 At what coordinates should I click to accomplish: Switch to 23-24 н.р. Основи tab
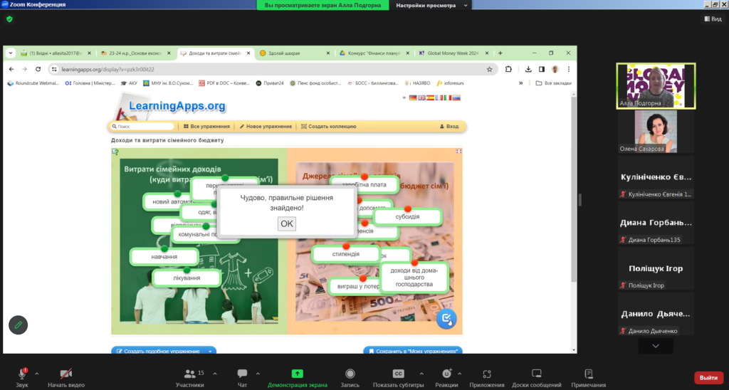click(135, 53)
